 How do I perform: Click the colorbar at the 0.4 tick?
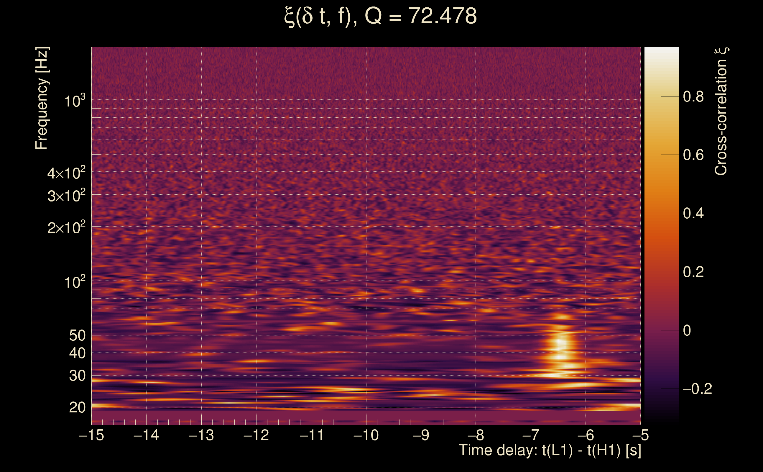662,213
